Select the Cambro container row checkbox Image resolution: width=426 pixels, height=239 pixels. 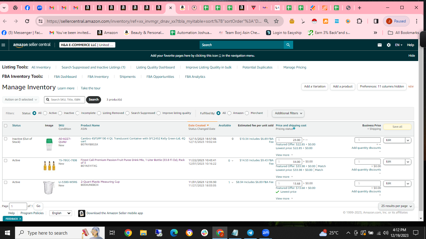coord(6,139)
